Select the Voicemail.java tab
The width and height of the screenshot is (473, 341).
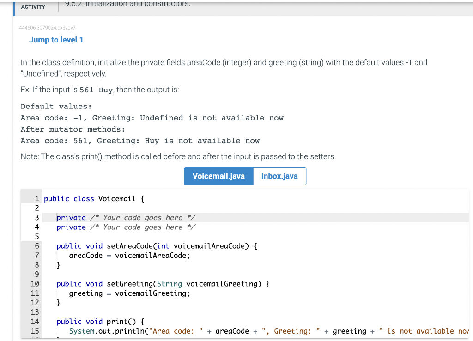point(218,176)
